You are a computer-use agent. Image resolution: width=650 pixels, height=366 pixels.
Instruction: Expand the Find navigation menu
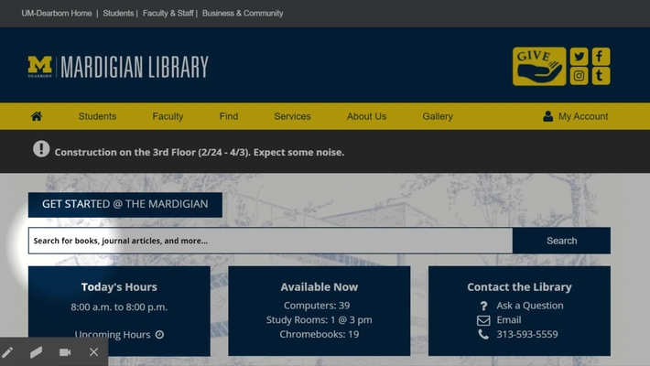coord(229,116)
